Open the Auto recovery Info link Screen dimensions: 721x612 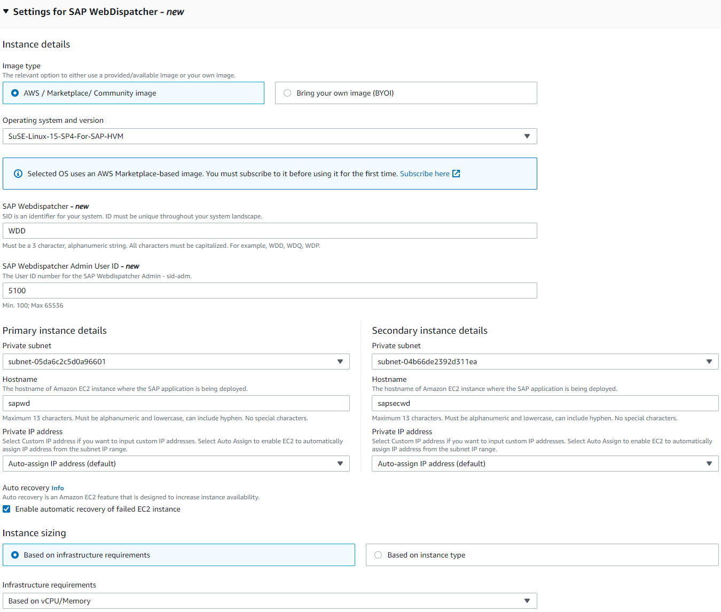(x=58, y=488)
